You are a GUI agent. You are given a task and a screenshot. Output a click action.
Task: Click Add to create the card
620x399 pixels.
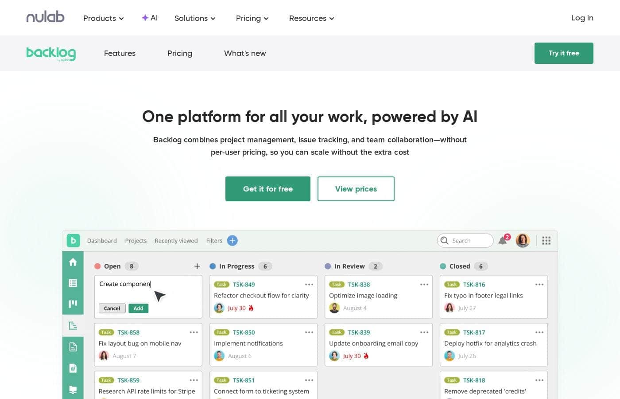(139, 308)
